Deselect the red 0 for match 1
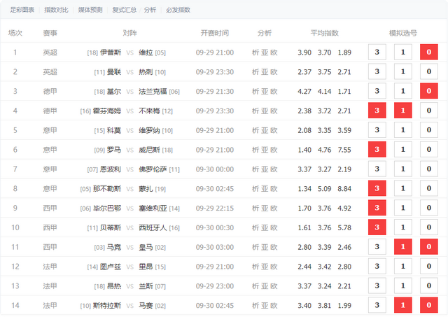Image resolution: width=448 pixels, height=317 pixels. 428,52
